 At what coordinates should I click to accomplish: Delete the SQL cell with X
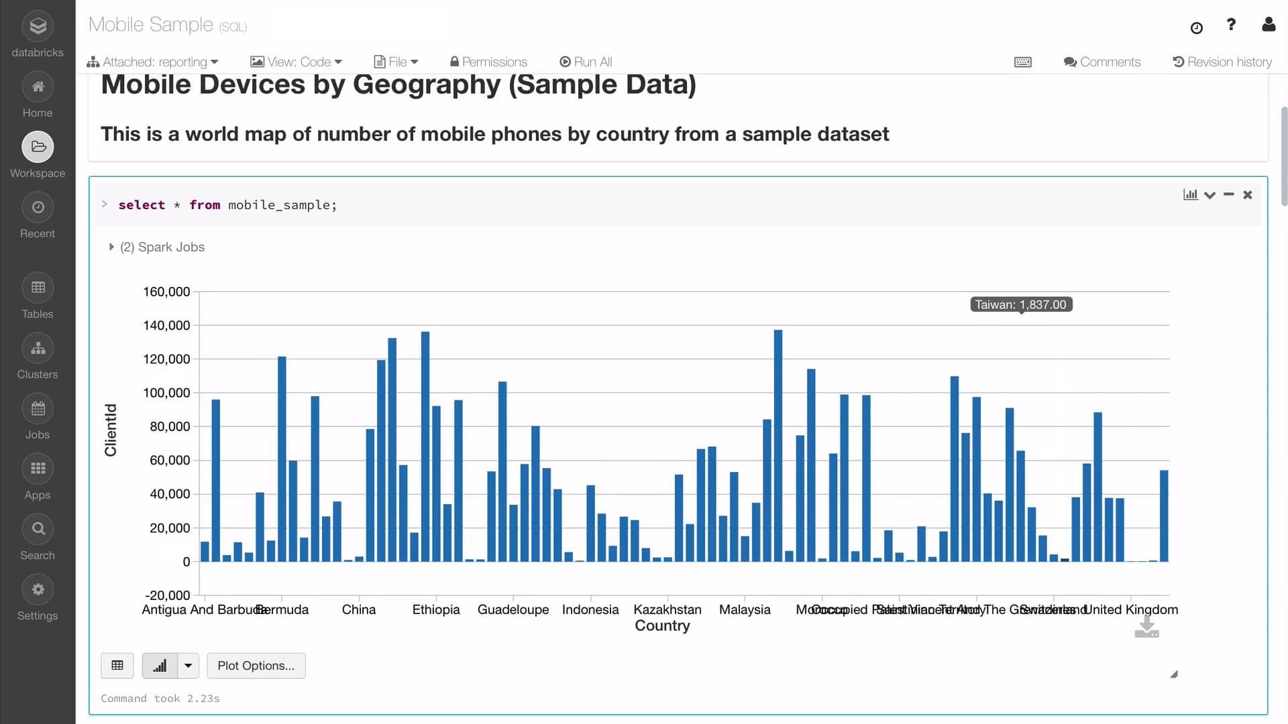pyautogui.click(x=1248, y=195)
